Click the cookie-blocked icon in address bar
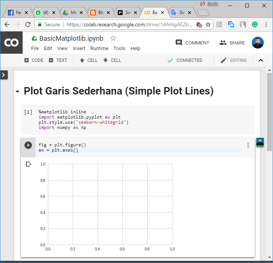273x263 pixels. (x=199, y=24)
